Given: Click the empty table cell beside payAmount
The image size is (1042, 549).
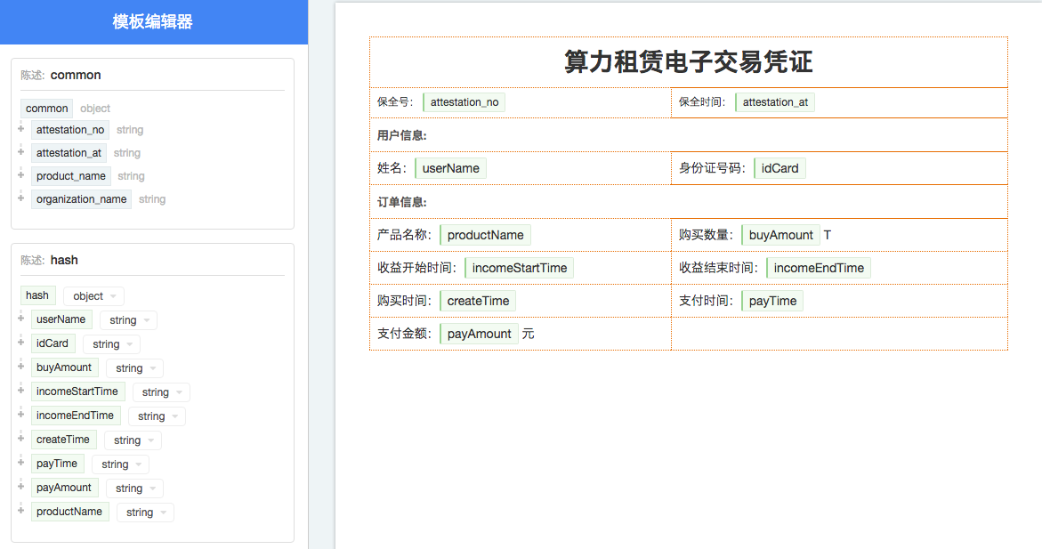Looking at the screenshot, I should pos(839,334).
